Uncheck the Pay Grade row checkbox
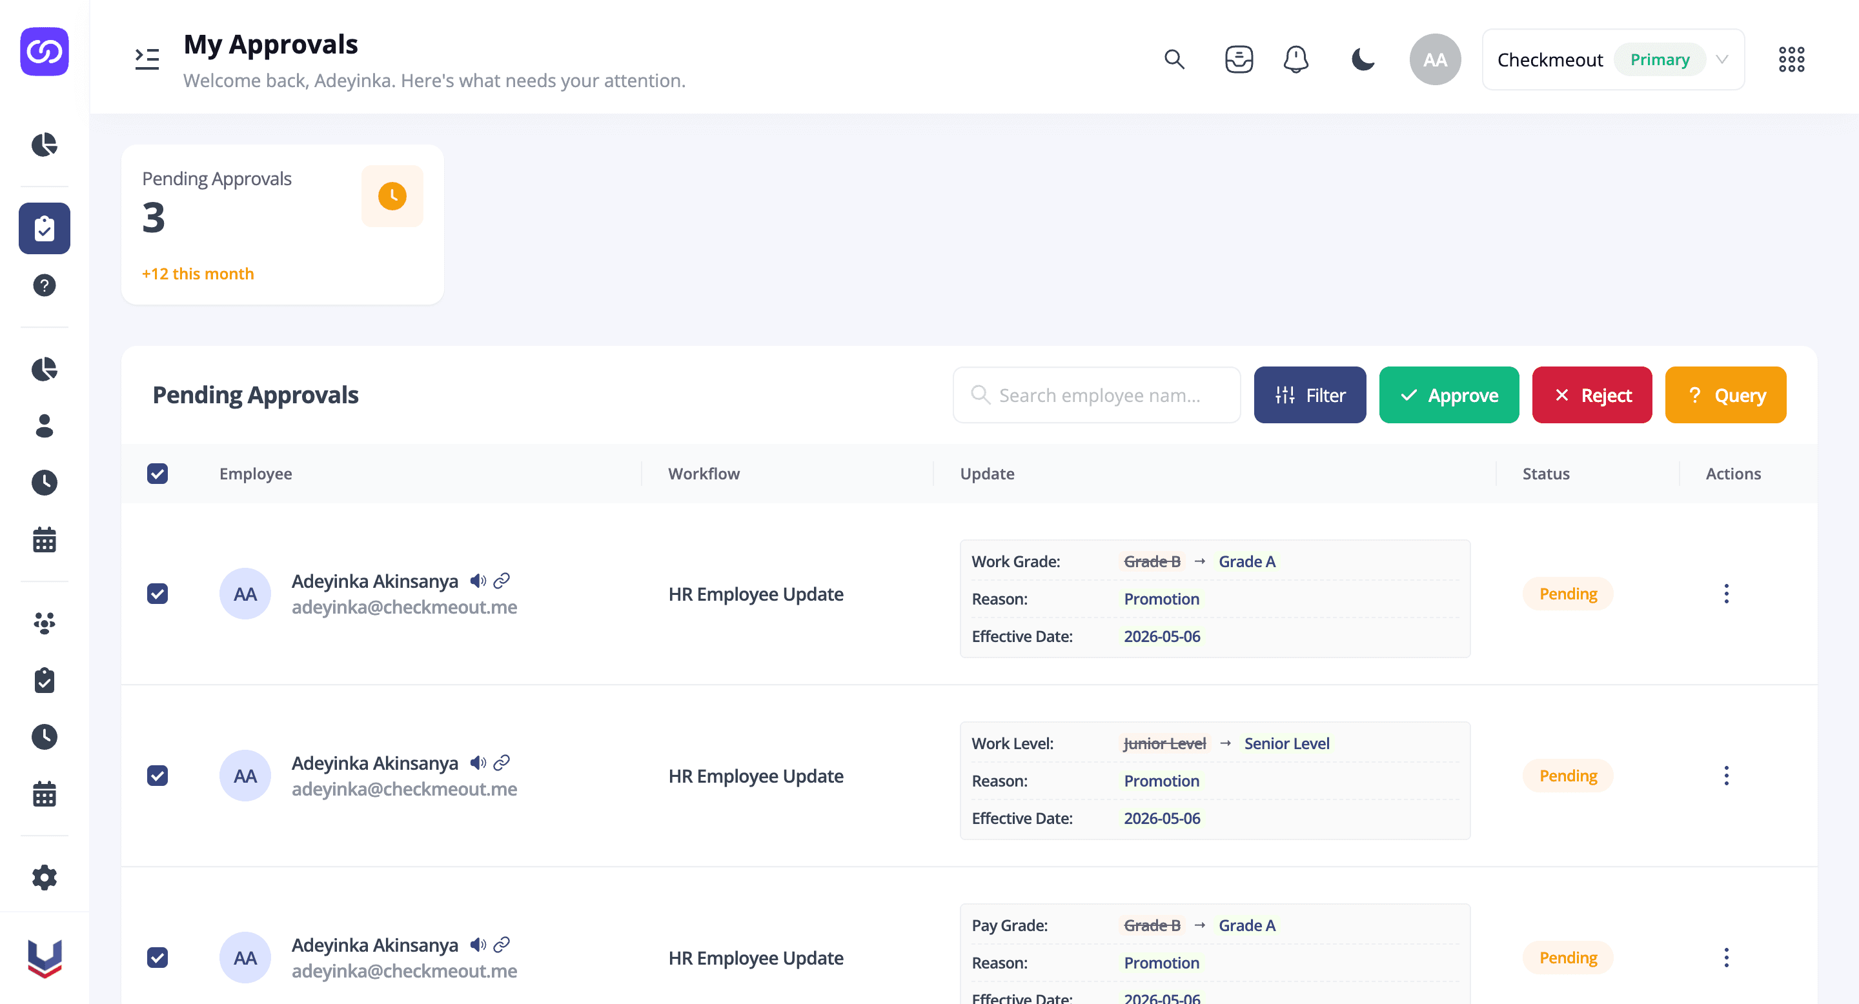The image size is (1859, 1004). click(157, 957)
